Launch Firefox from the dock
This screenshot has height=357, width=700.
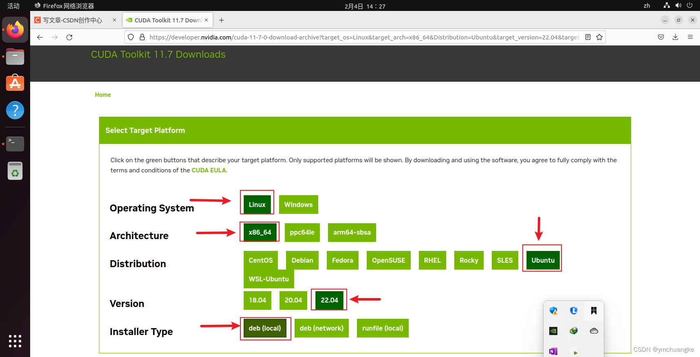15,30
